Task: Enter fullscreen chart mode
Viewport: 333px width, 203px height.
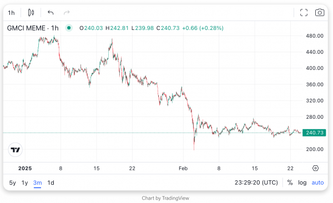Action: coord(304,13)
